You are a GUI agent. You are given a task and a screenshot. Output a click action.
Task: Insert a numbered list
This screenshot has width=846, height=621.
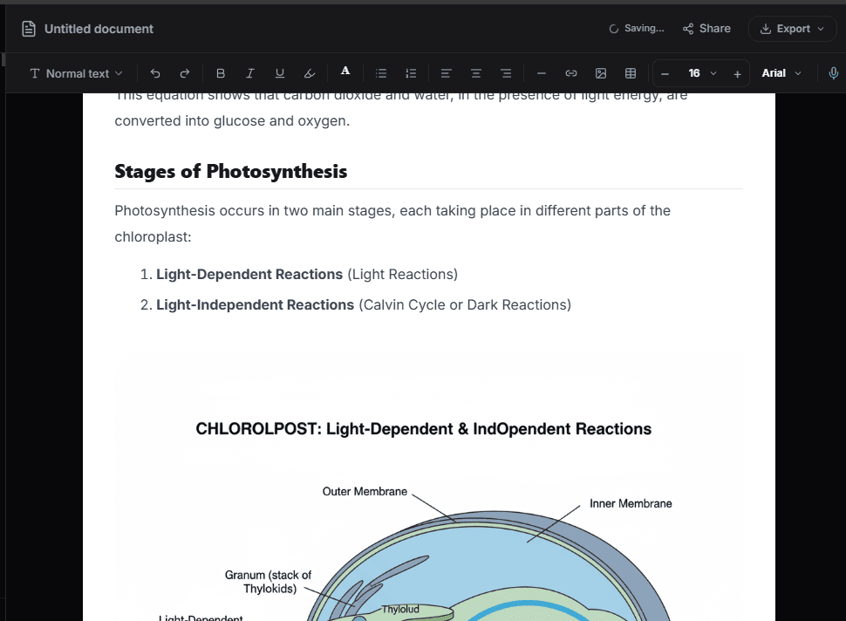tap(411, 73)
